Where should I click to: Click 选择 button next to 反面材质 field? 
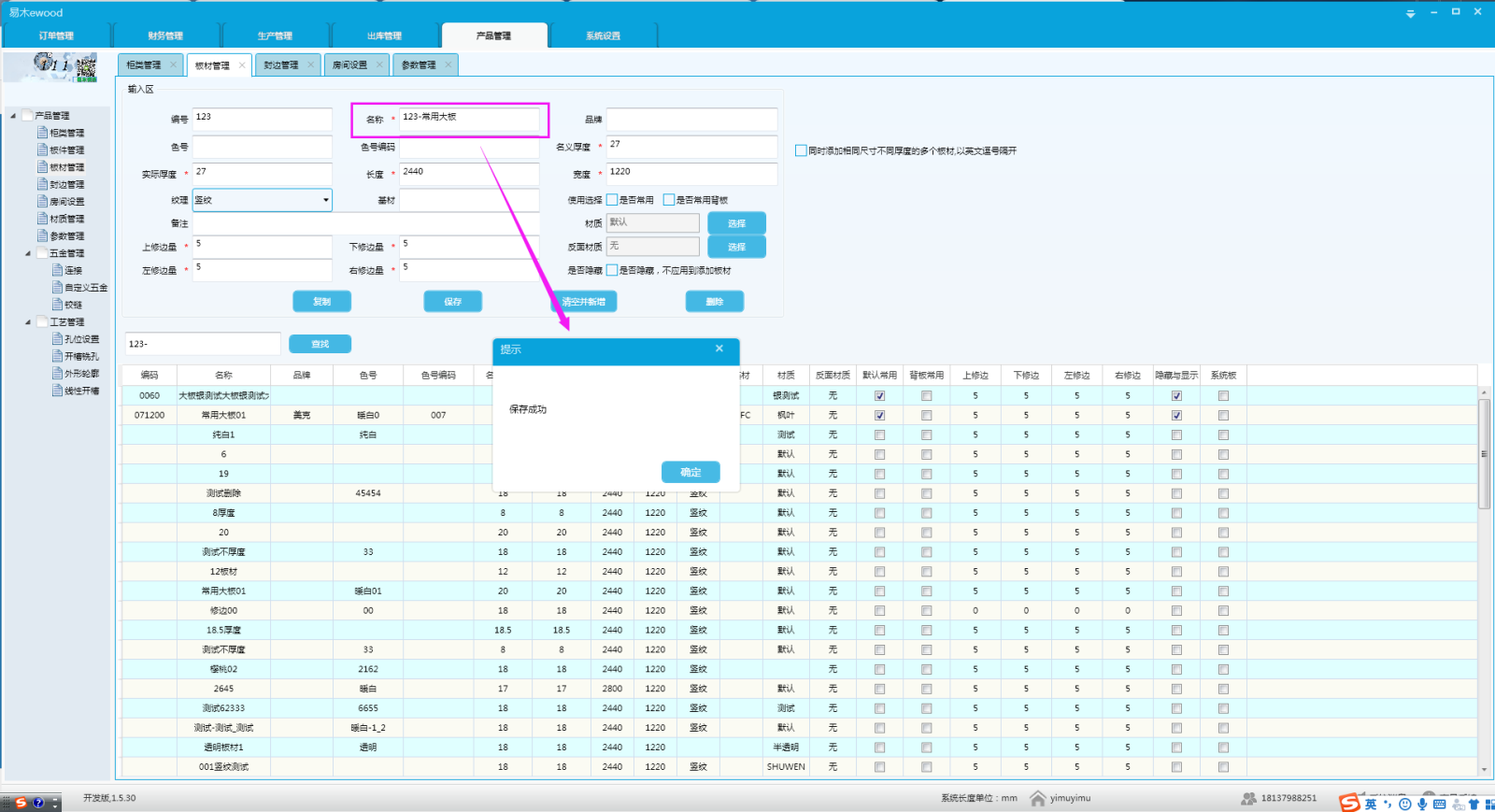pyautogui.click(x=736, y=247)
